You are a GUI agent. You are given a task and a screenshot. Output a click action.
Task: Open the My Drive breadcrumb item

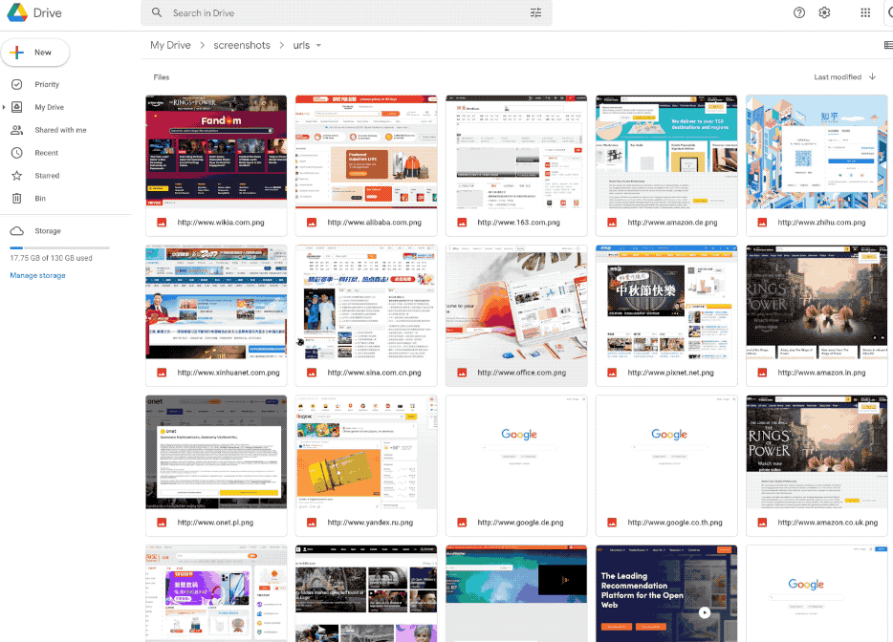tap(169, 45)
